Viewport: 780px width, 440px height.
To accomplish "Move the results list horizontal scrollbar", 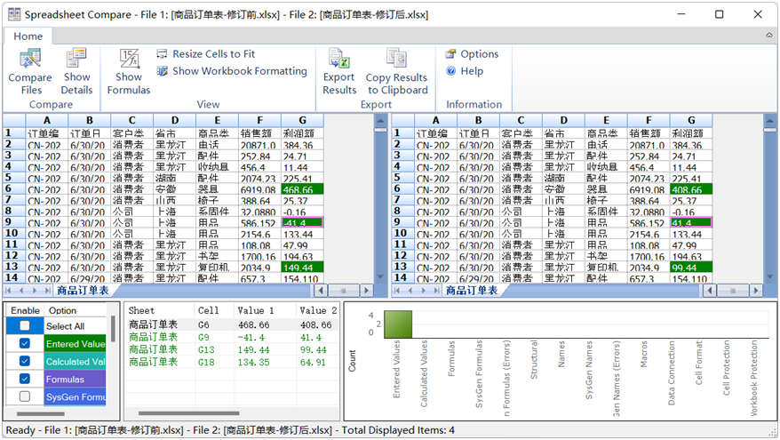I will (189, 413).
